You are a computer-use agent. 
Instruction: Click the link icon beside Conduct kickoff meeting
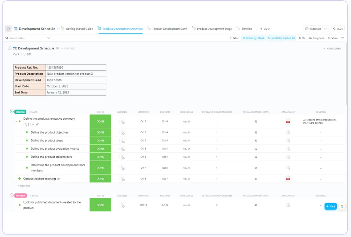[x=59, y=179]
